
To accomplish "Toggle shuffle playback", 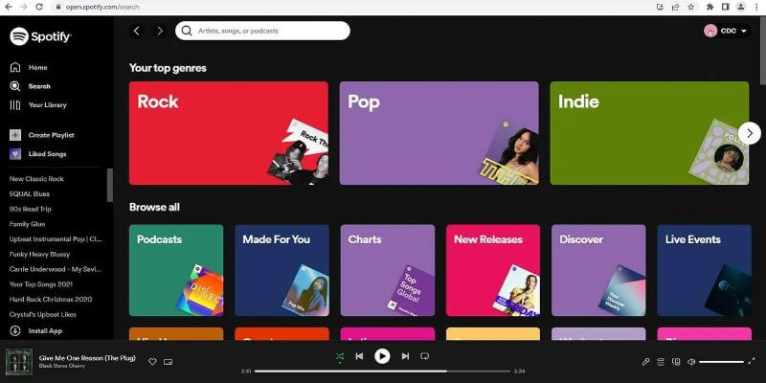I will click(x=340, y=356).
